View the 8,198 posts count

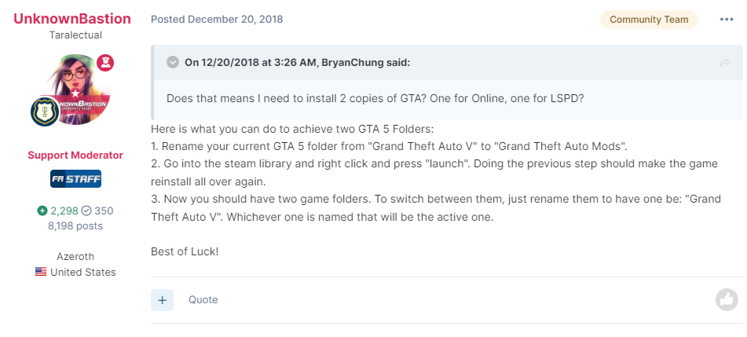pos(75,225)
